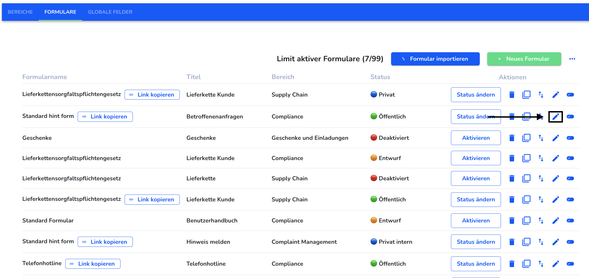Activate the Geschenke form

pyautogui.click(x=476, y=138)
